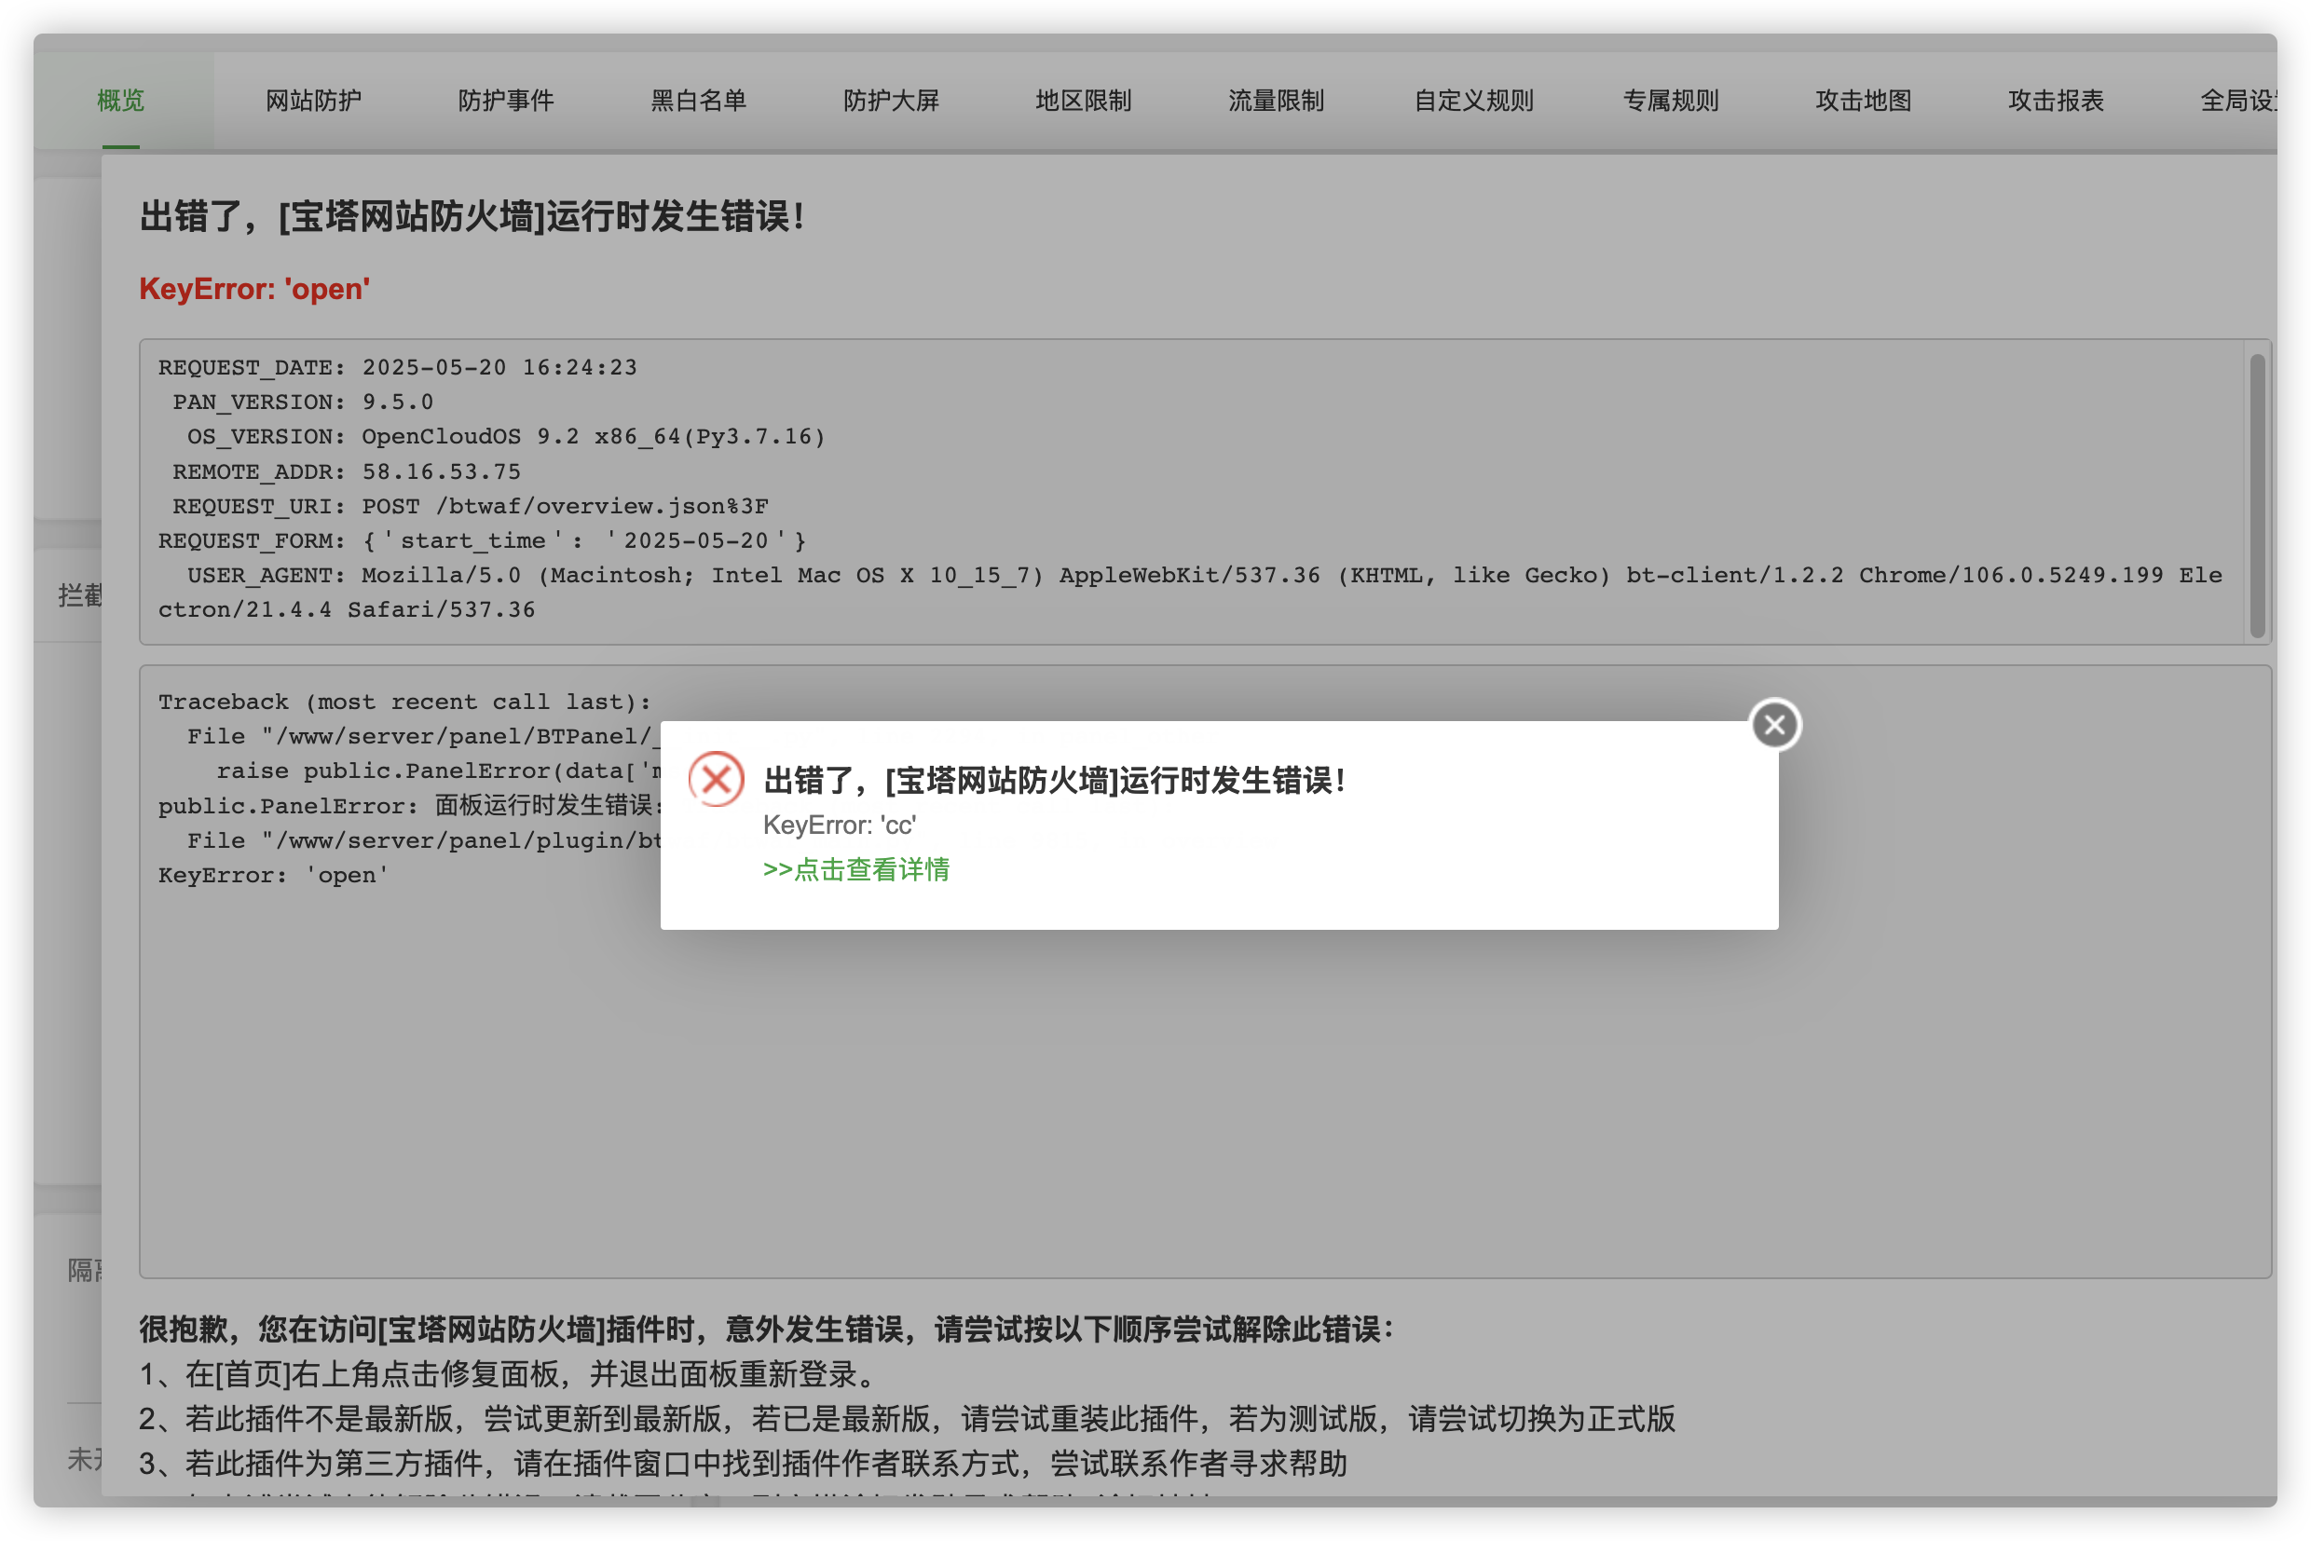
Task: Switch to the 概览 tab
Action: (x=121, y=101)
